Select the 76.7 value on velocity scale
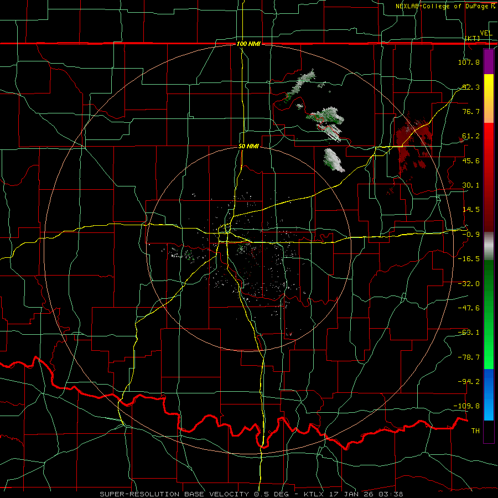This screenshot has width=498, height=498. (x=471, y=111)
